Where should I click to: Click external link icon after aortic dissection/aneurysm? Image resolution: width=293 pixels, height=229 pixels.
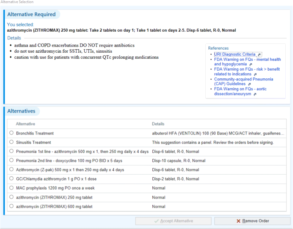255,94
